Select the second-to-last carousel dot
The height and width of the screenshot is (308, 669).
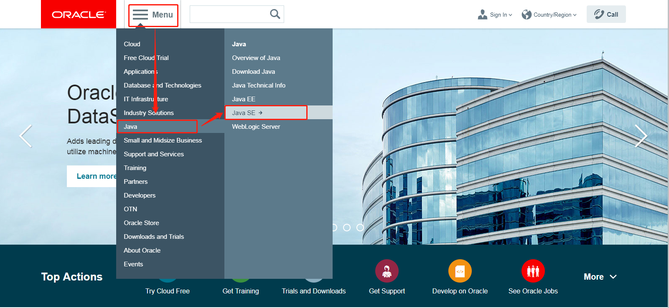point(347,228)
